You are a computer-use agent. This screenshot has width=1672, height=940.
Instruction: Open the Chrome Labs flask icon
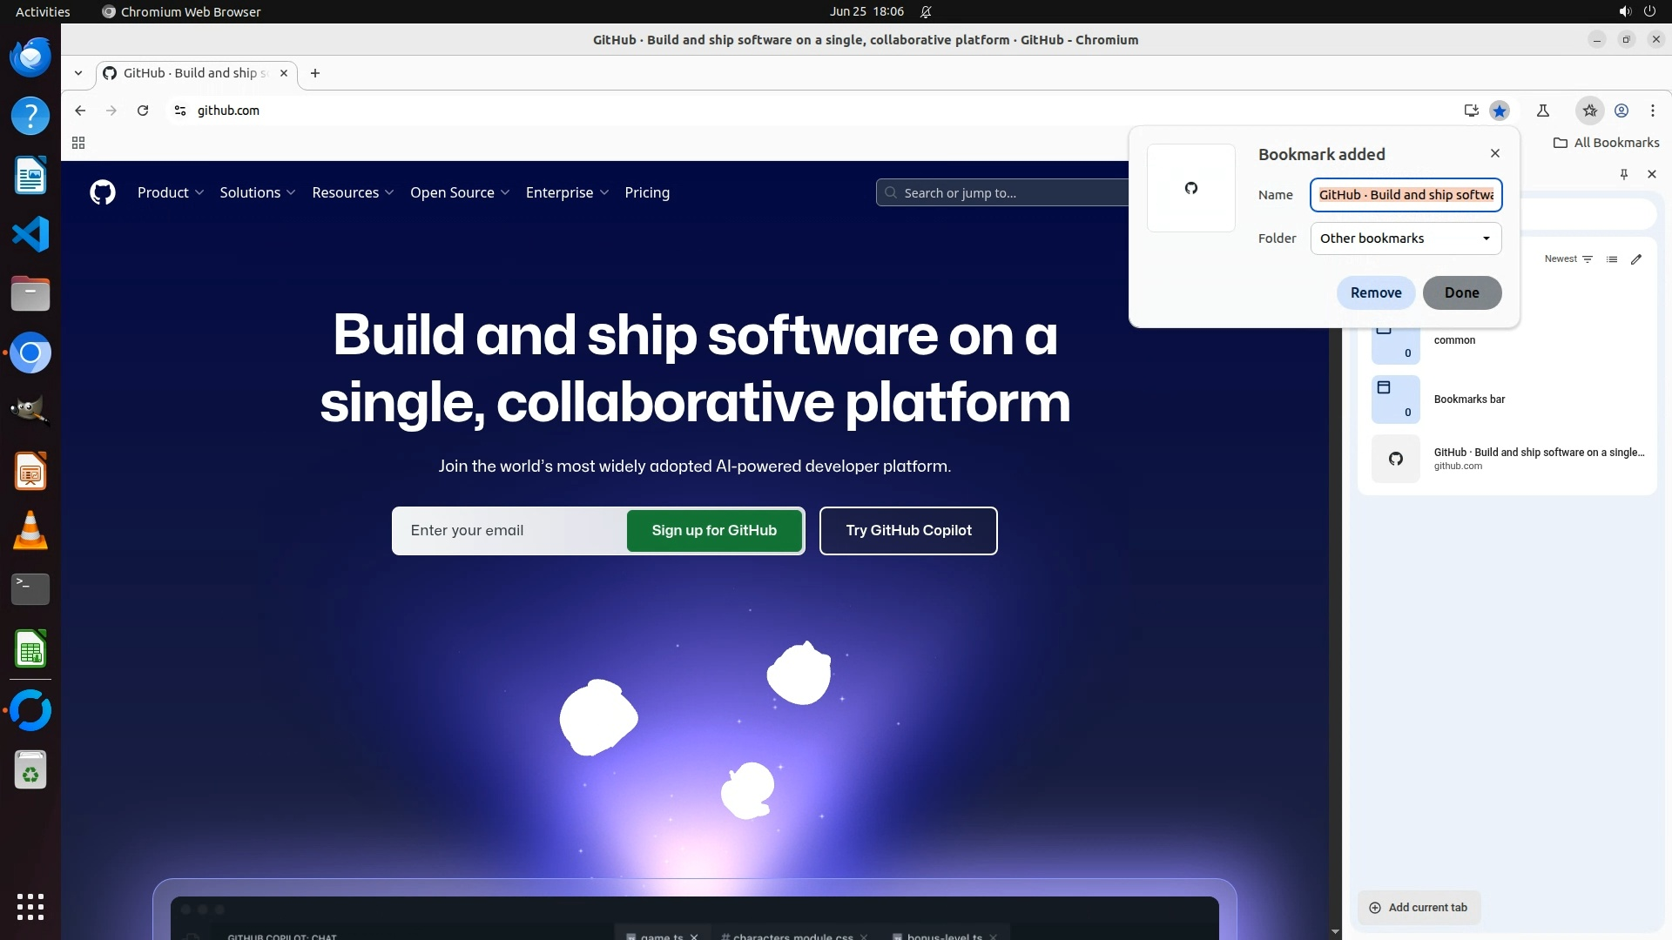point(1542,111)
